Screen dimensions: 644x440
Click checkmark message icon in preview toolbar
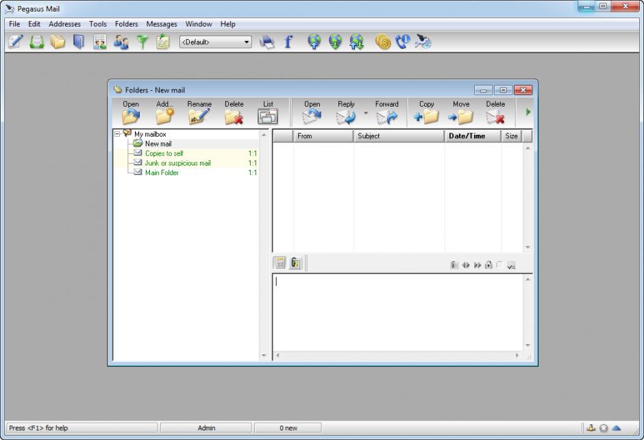pos(511,266)
